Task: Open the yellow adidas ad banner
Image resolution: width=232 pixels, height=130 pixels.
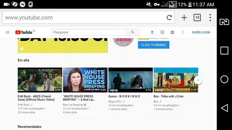Action: click(63, 45)
